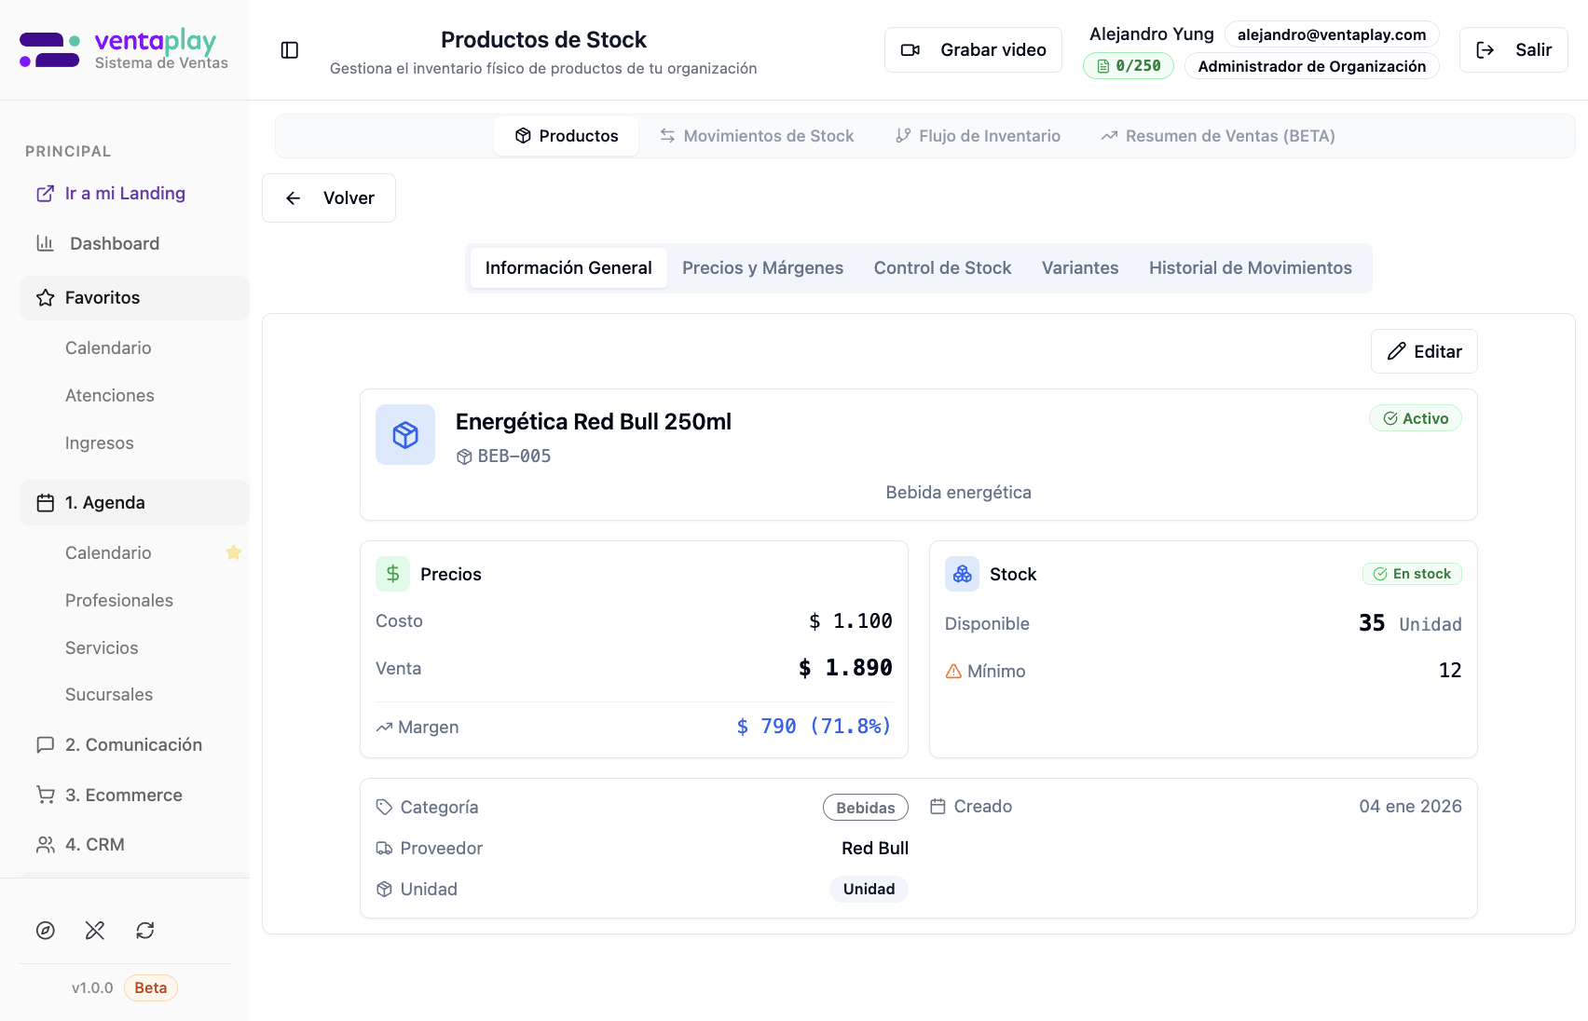Click the Stock cubes icon
The width and height of the screenshot is (1588, 1021).
[962, 574]
